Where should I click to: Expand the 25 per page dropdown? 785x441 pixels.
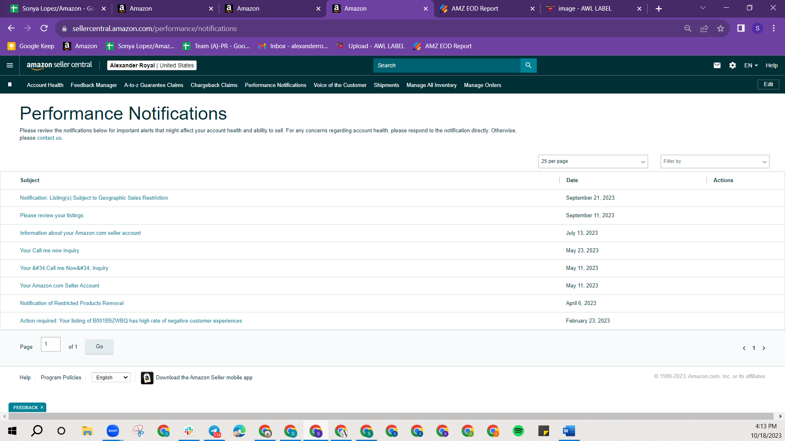593,161
